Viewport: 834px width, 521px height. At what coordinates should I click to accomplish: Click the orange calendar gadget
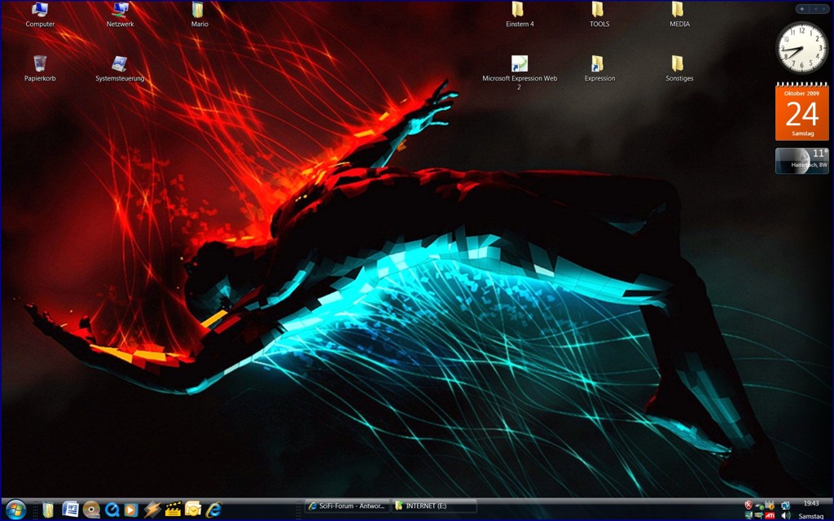click(x=801, y=112)
